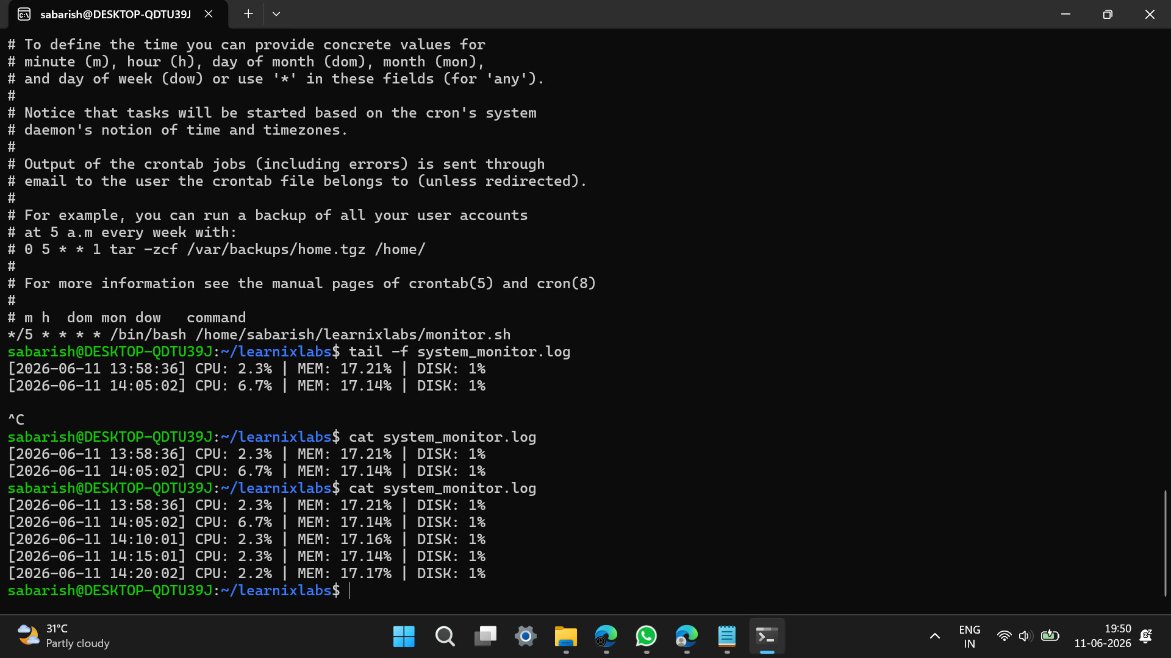The width and height of the screenshot is (1171, 658).
Task: Open Notepad from the taskbar
Action: click(727, 637)
